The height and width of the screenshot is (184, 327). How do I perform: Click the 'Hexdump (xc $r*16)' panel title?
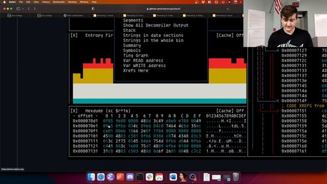coord(108,111)
